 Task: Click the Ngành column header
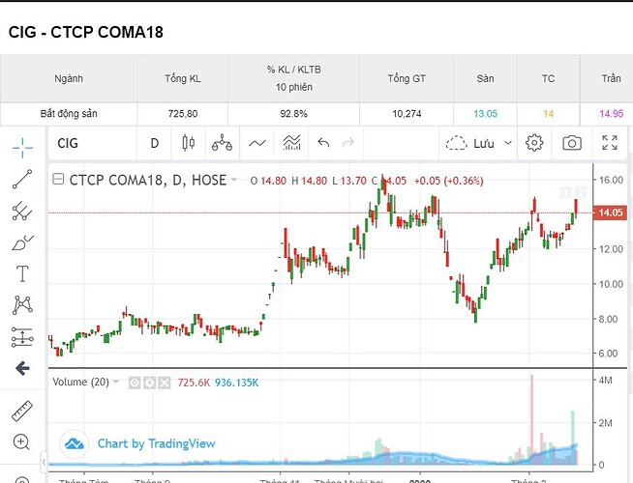69,78
